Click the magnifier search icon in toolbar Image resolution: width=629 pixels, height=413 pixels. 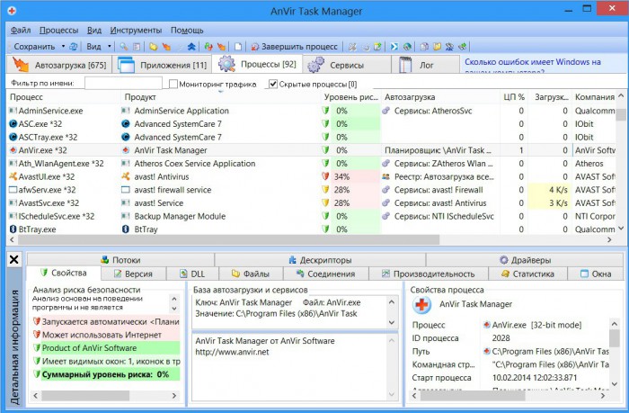[124, 47]
